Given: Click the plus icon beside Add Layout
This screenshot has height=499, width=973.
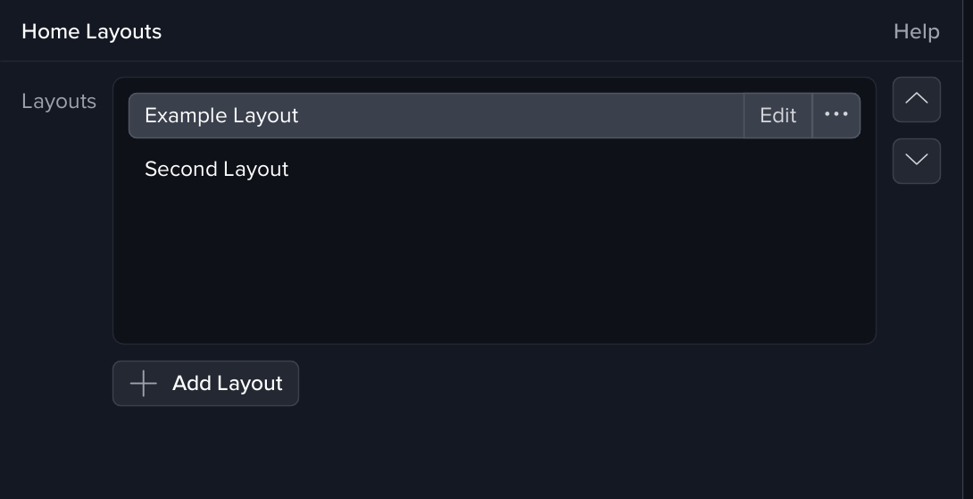Looking at the screenshot, I should (x=143, y=384).
